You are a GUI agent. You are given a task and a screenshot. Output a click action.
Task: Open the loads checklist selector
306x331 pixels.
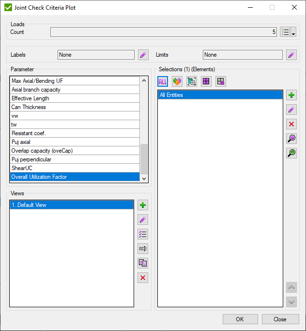click(x=285, y=32)
